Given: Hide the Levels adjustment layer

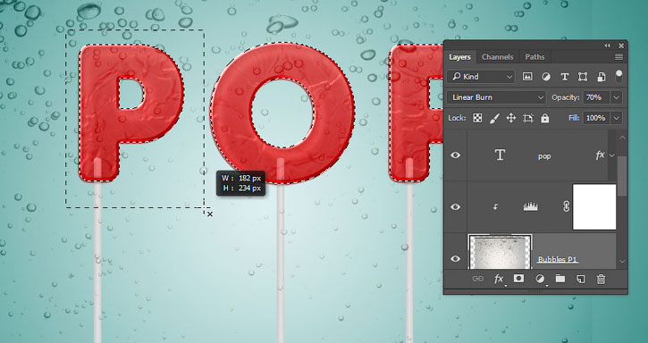Looking at the screenshot, I should click(x=456, y=207).
